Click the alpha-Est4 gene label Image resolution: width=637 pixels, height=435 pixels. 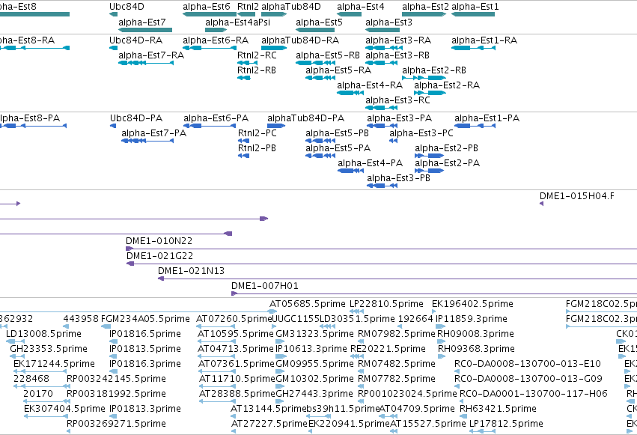click(360, 7)
